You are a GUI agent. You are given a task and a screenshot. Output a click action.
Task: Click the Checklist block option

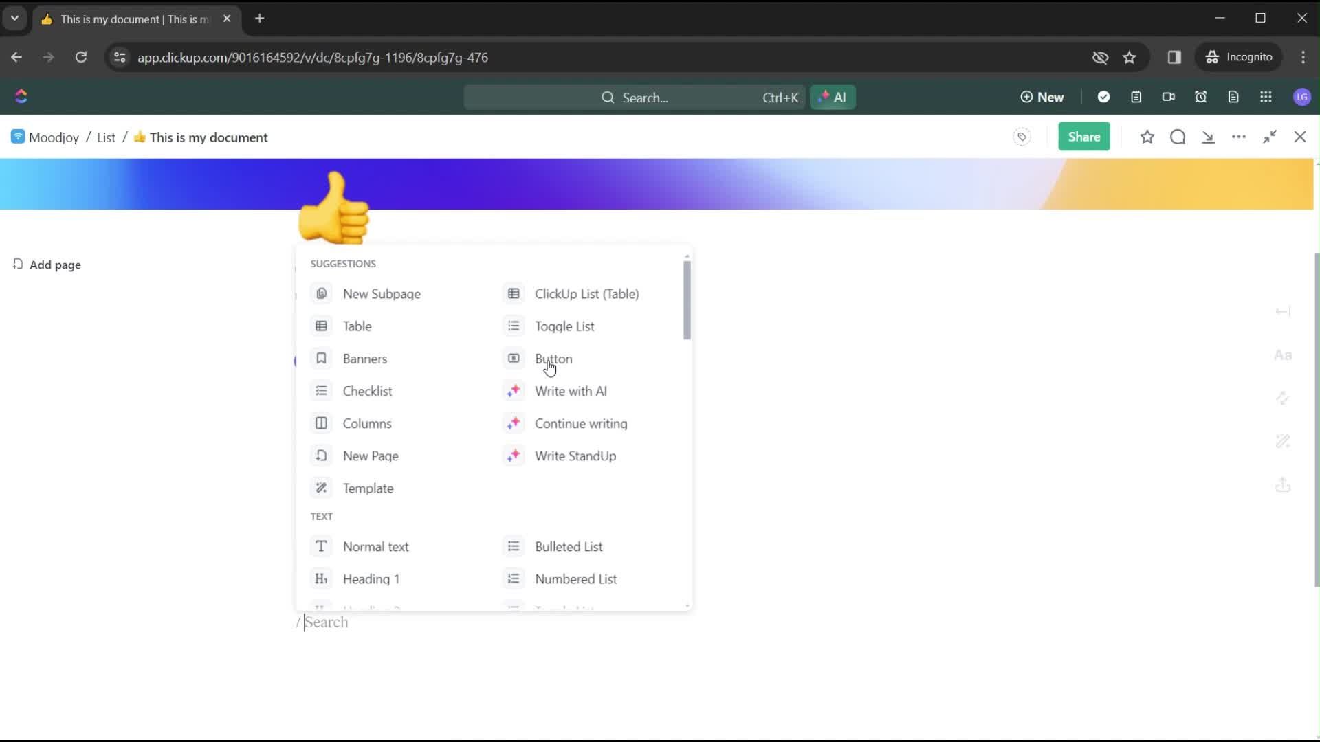[x=367, y=390]
